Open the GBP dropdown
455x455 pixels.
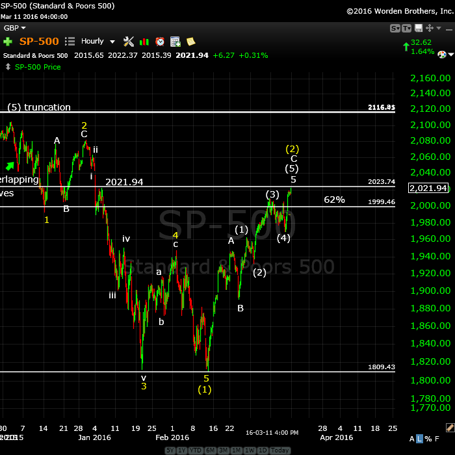coord(14,28)
